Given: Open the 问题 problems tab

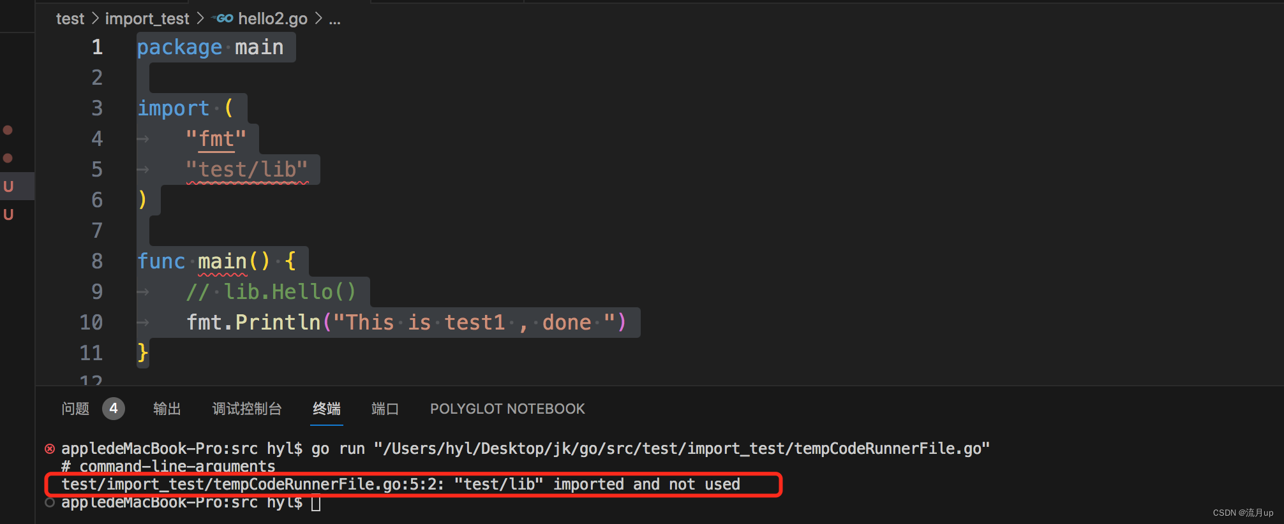Looking at the screenshot, I should click(75, 409).
